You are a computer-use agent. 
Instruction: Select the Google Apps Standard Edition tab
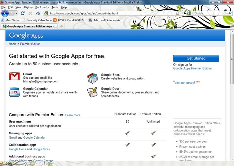click(30, 26)
